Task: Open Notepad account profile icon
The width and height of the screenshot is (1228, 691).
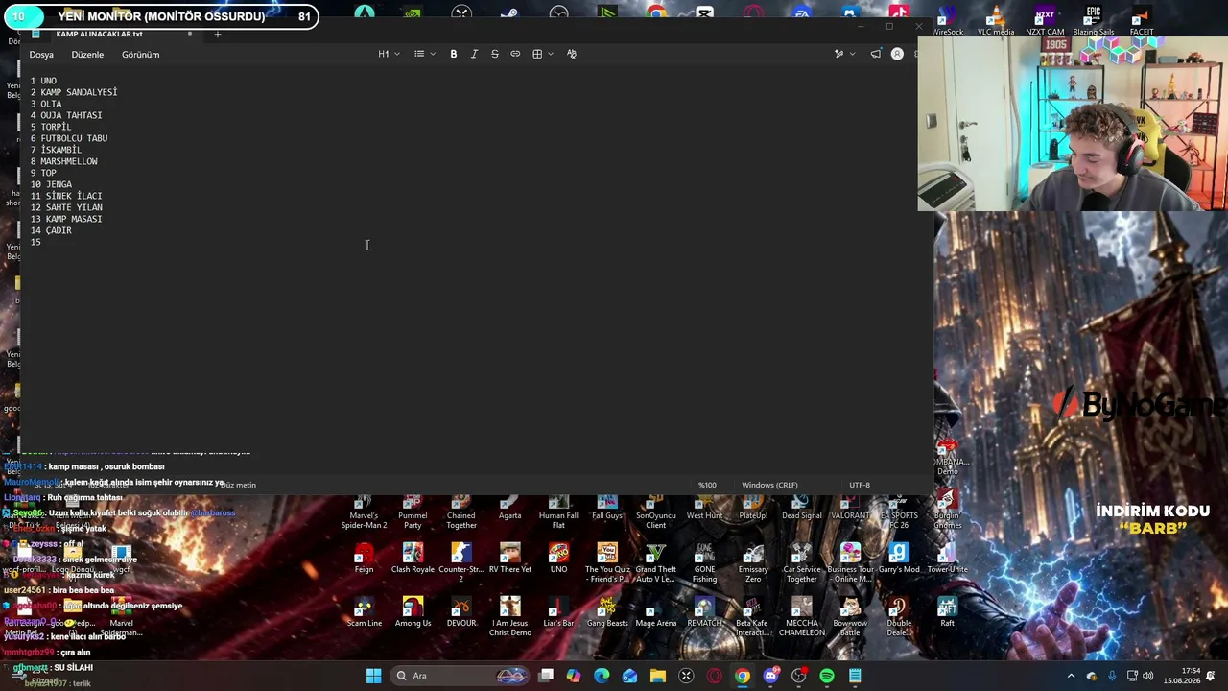Action: tap(897, 54)
